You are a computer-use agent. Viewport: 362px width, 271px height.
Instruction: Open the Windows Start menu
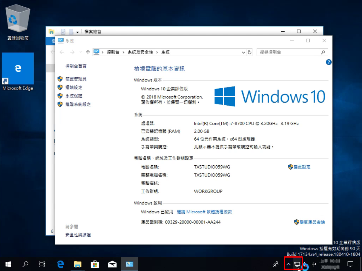(x=8, y=264)
